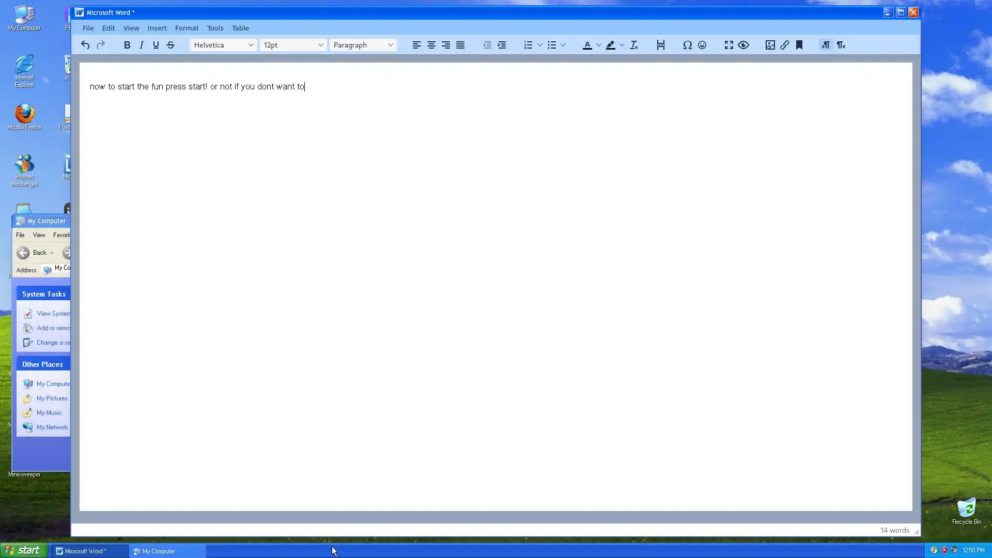
Task: Click the Windows Start button
Action: 24,550
